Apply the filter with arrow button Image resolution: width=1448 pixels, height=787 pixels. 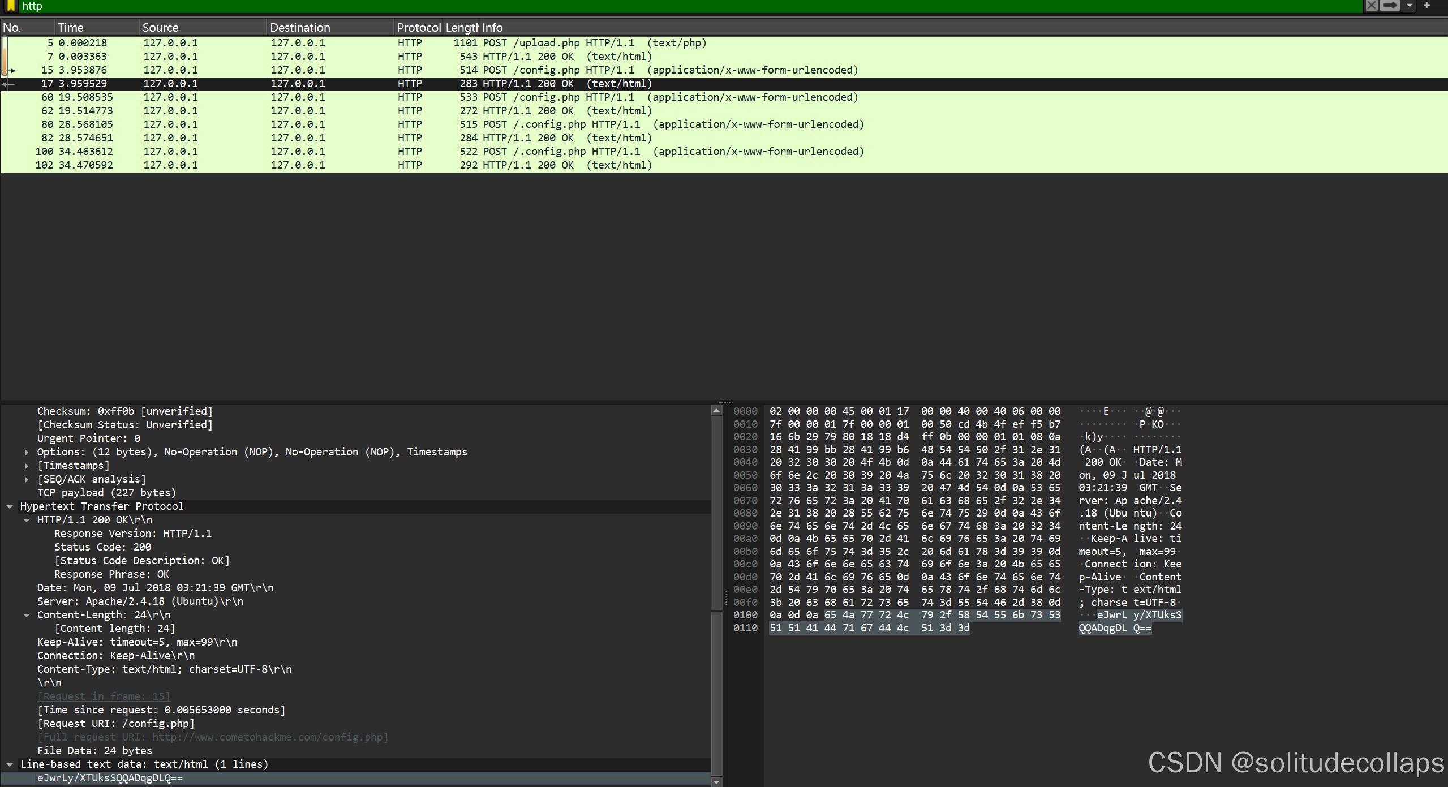point(1390,6)
